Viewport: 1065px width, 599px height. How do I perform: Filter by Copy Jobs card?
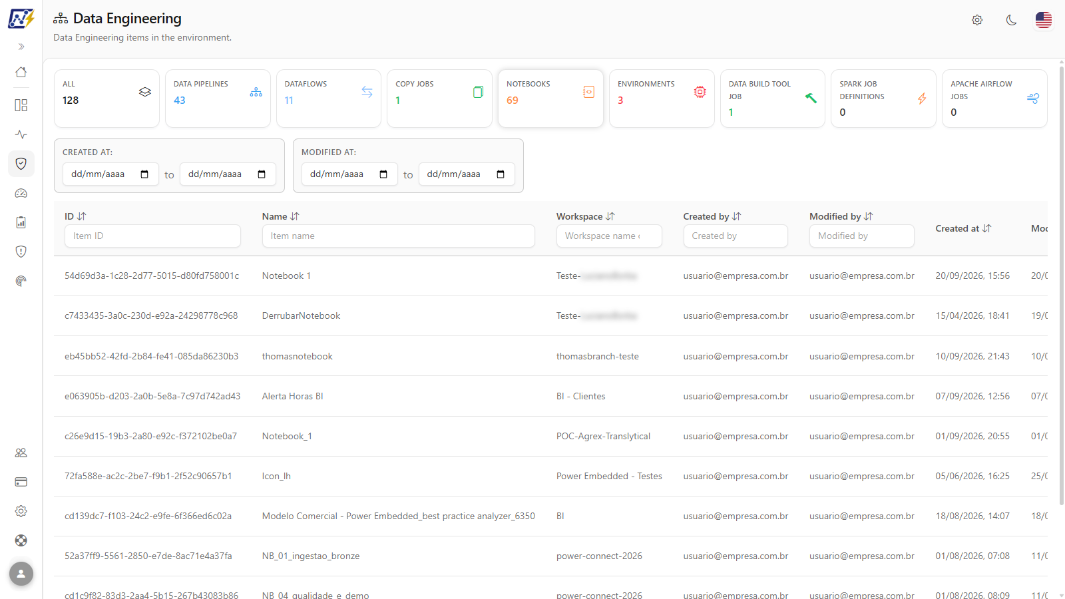pos(439,99)
